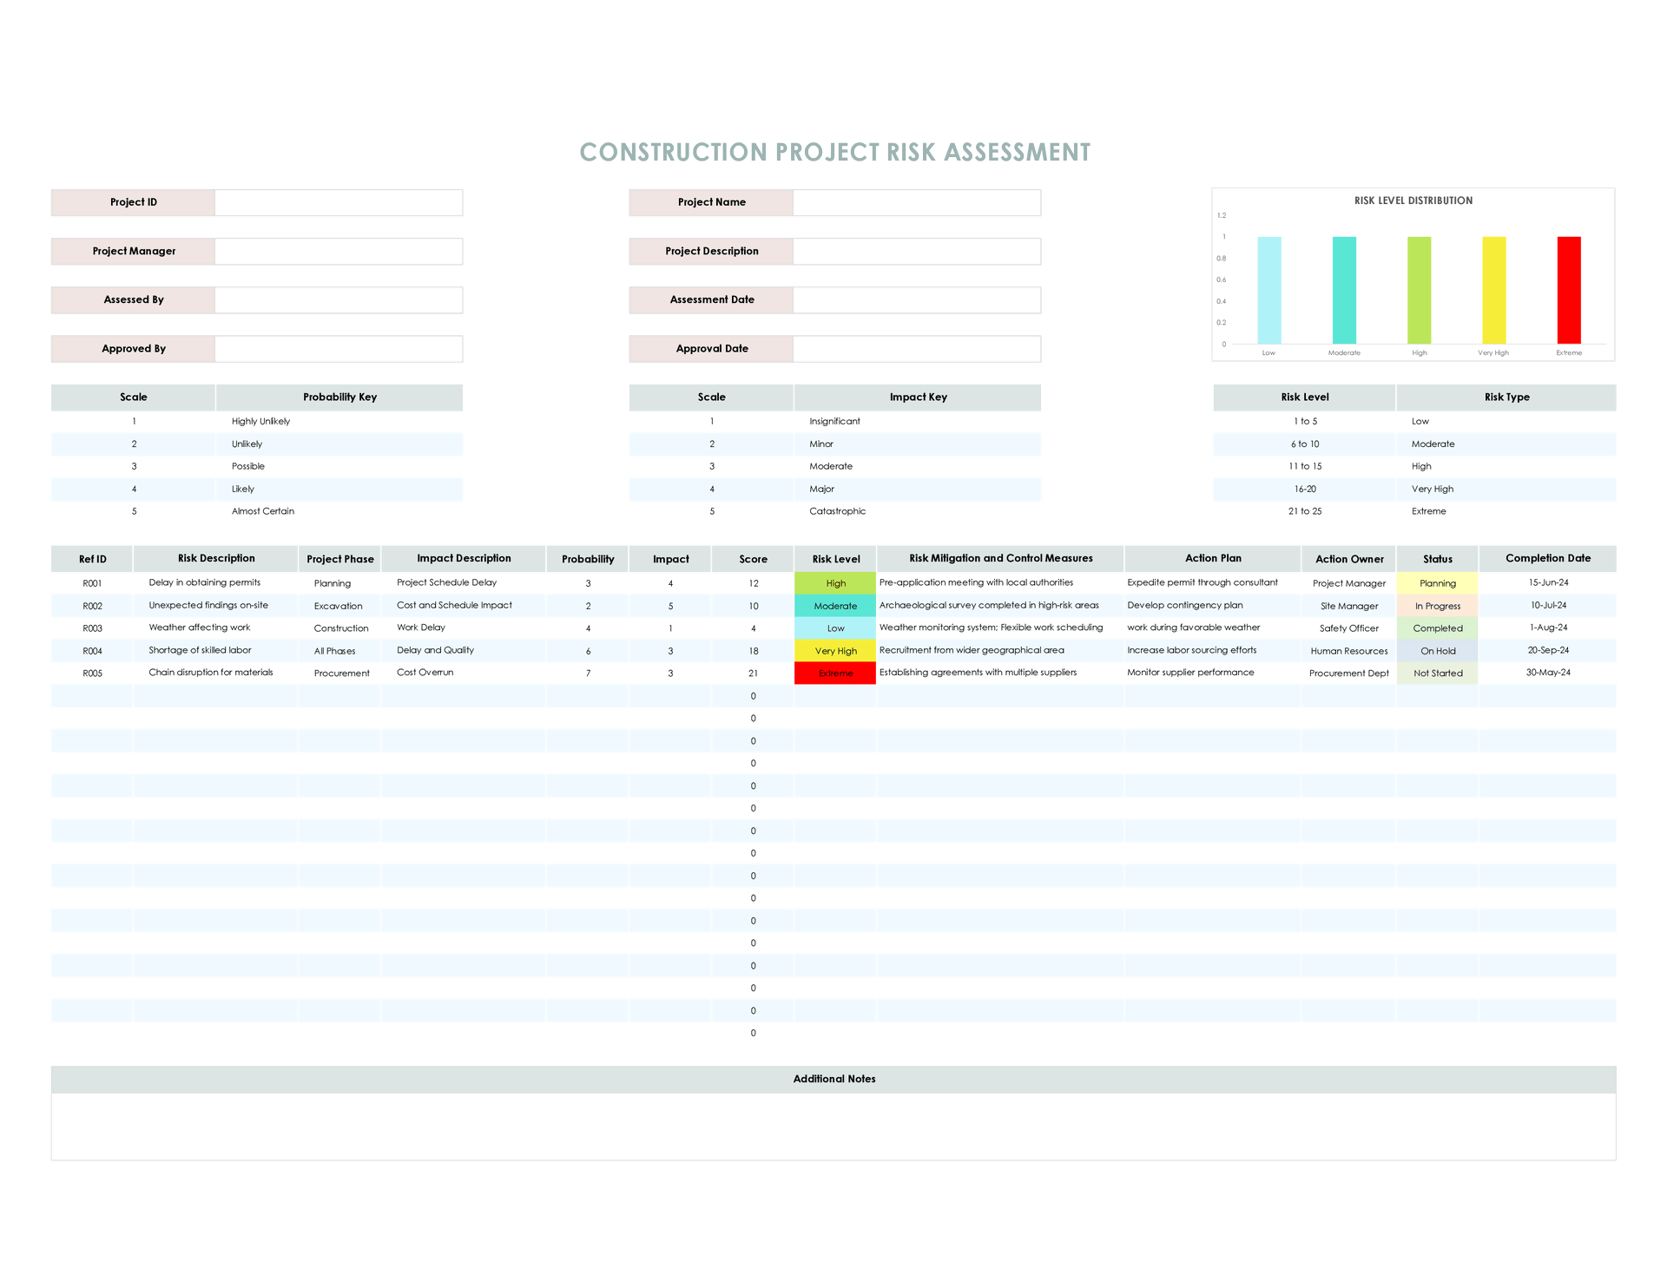This screenshot has width=1667, height=1288.
Task: Select the Low risk cyan cell
Action: (x=834, y=628)
